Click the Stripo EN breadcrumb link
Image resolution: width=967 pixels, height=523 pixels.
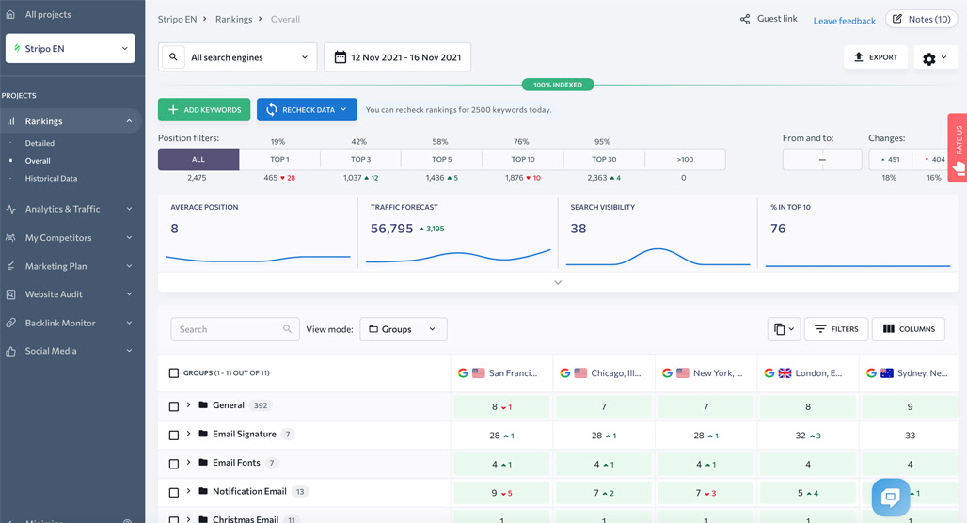[x=177, y=19]
